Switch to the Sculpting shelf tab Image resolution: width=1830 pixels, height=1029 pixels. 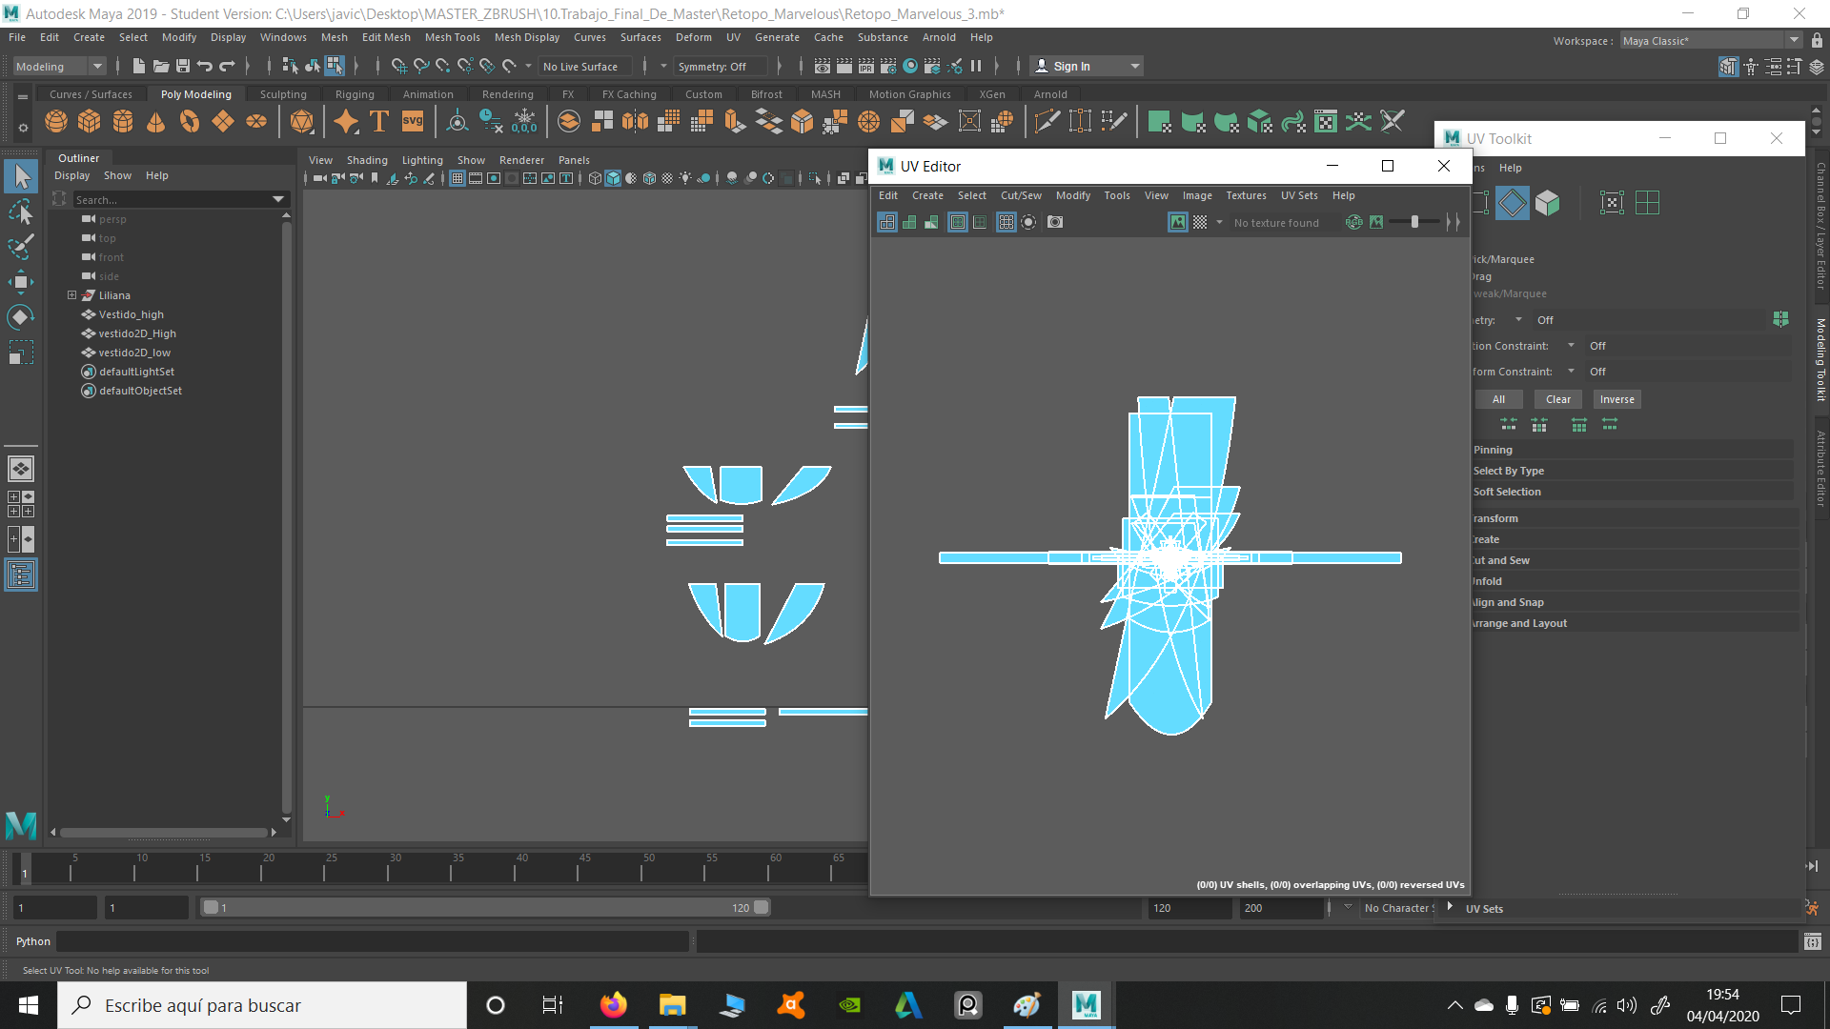coord(283,94)
